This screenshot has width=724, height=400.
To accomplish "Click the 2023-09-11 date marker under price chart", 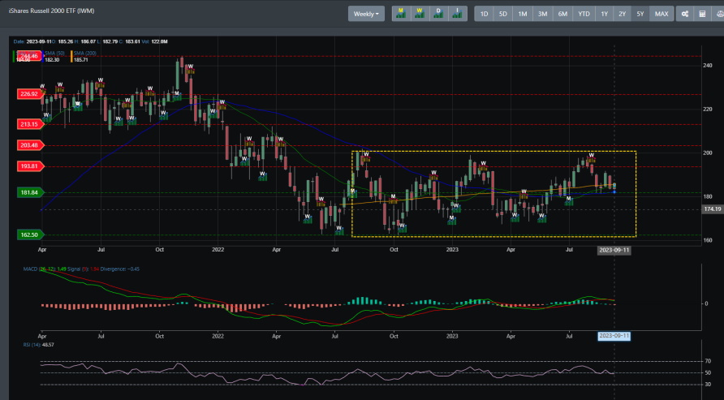I will tap(614, 250).
